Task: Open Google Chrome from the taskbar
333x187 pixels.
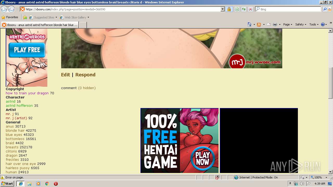Action: point(47,184)
